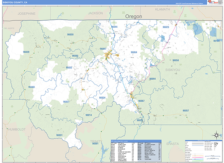Image resolution: width=224 pixels, height=163 pixels.
Task: Click the JOSEPHINE county label
Action: 27,13
